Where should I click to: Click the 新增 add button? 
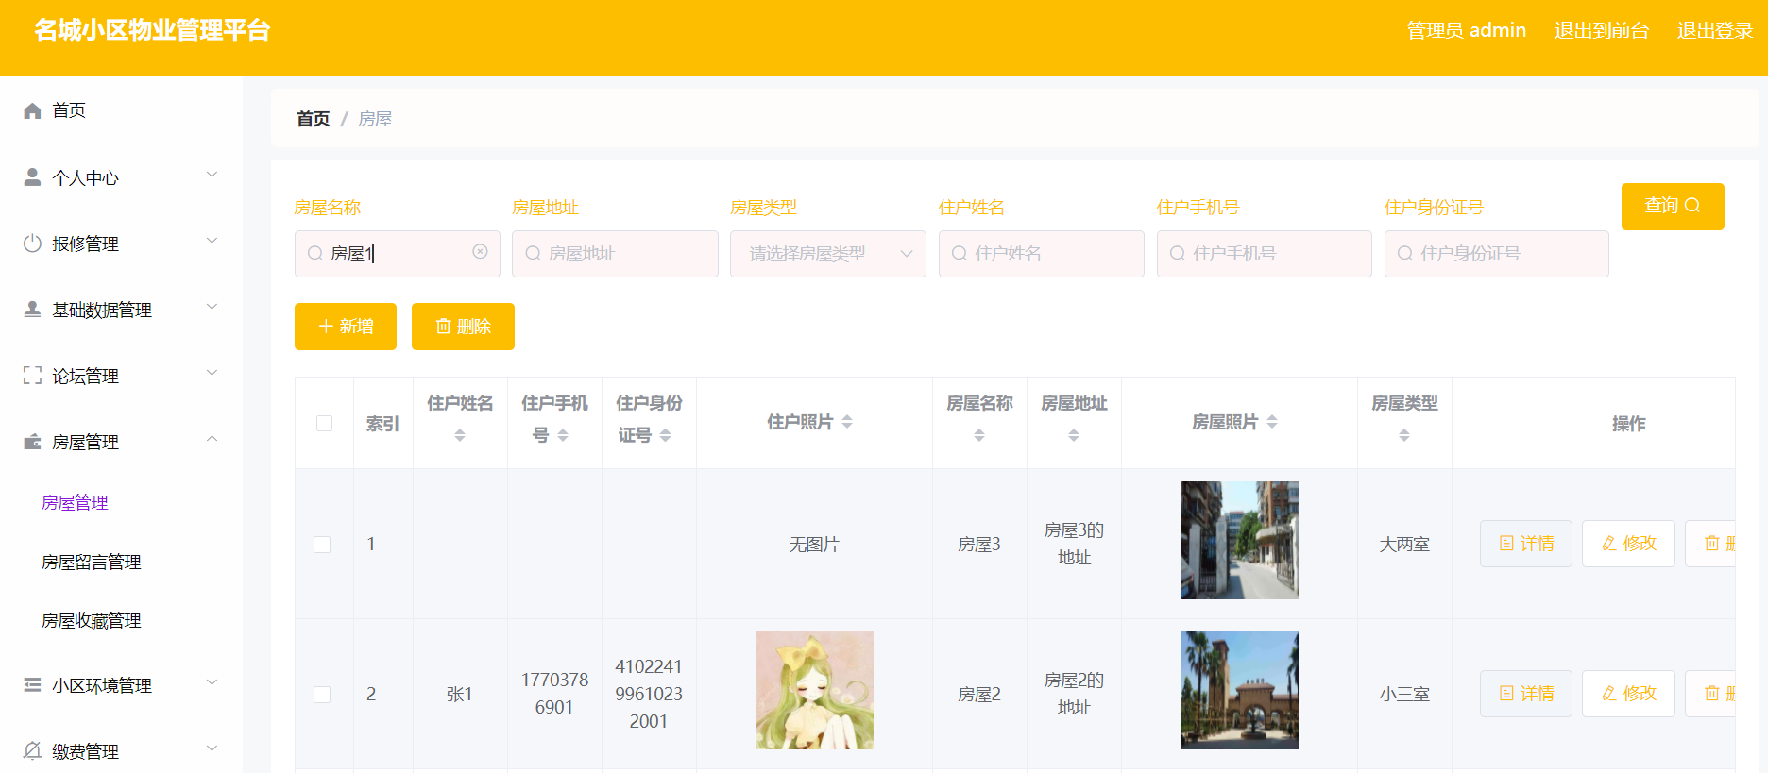(x=346, y=327)
